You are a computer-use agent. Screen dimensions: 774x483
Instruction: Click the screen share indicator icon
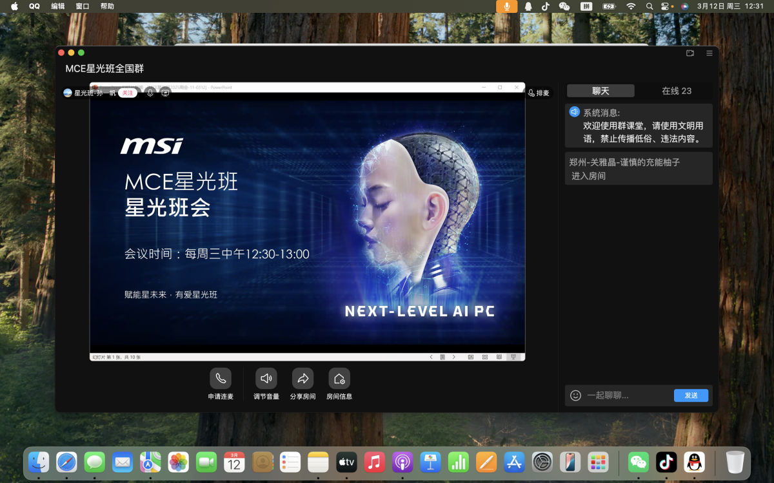[x=165, y=93]
